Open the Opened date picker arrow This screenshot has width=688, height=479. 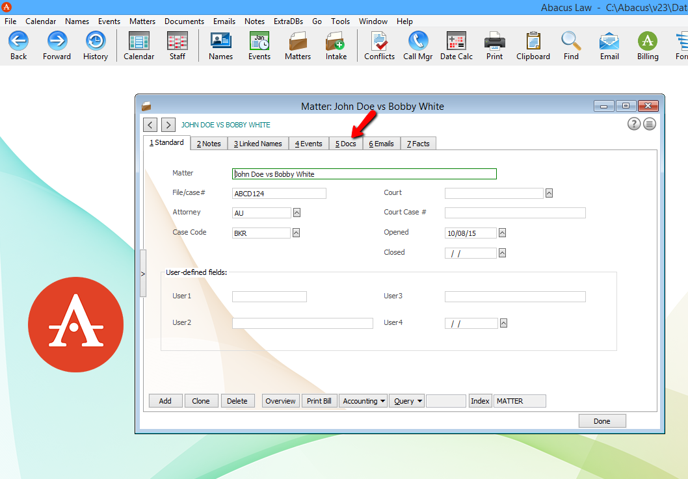pos(503,233)
